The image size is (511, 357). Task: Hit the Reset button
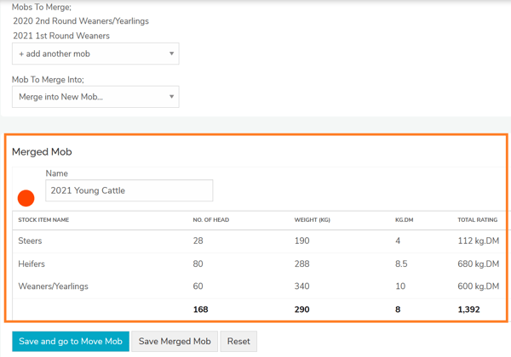click(x=238, y=342)
